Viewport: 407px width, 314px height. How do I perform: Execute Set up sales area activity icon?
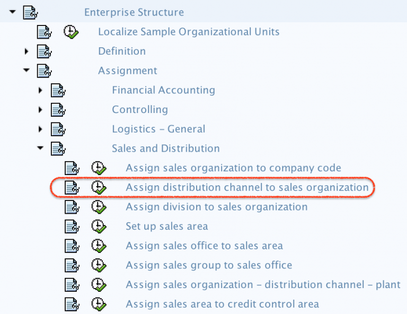click(x=99, y=226)
